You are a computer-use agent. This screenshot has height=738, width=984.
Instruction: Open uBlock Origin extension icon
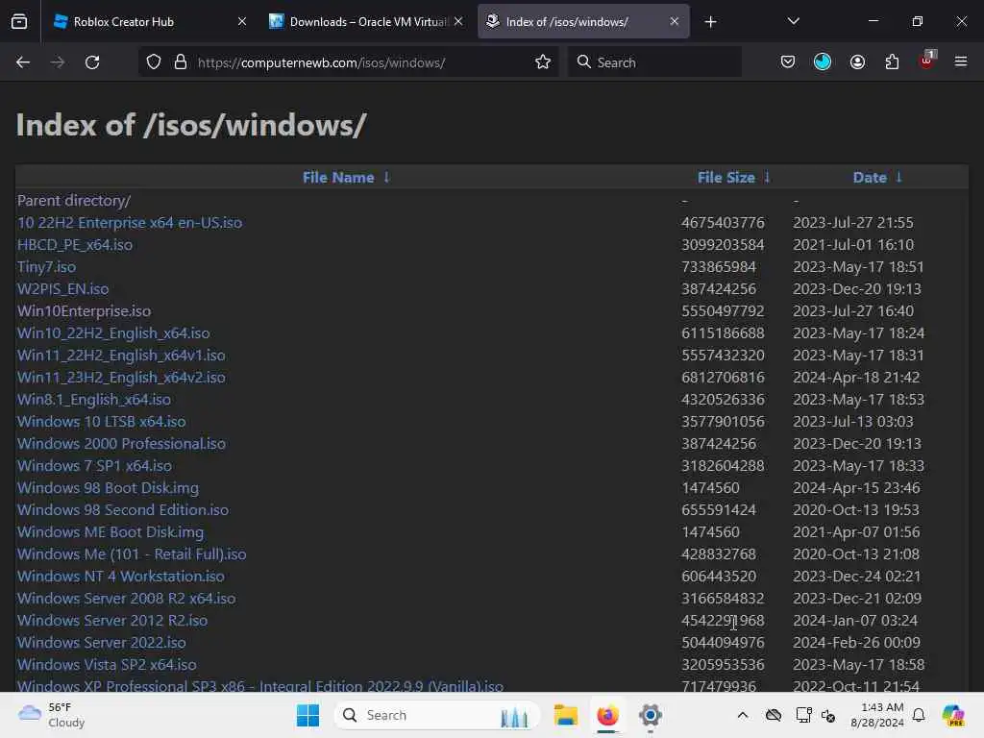click(927, 61)
